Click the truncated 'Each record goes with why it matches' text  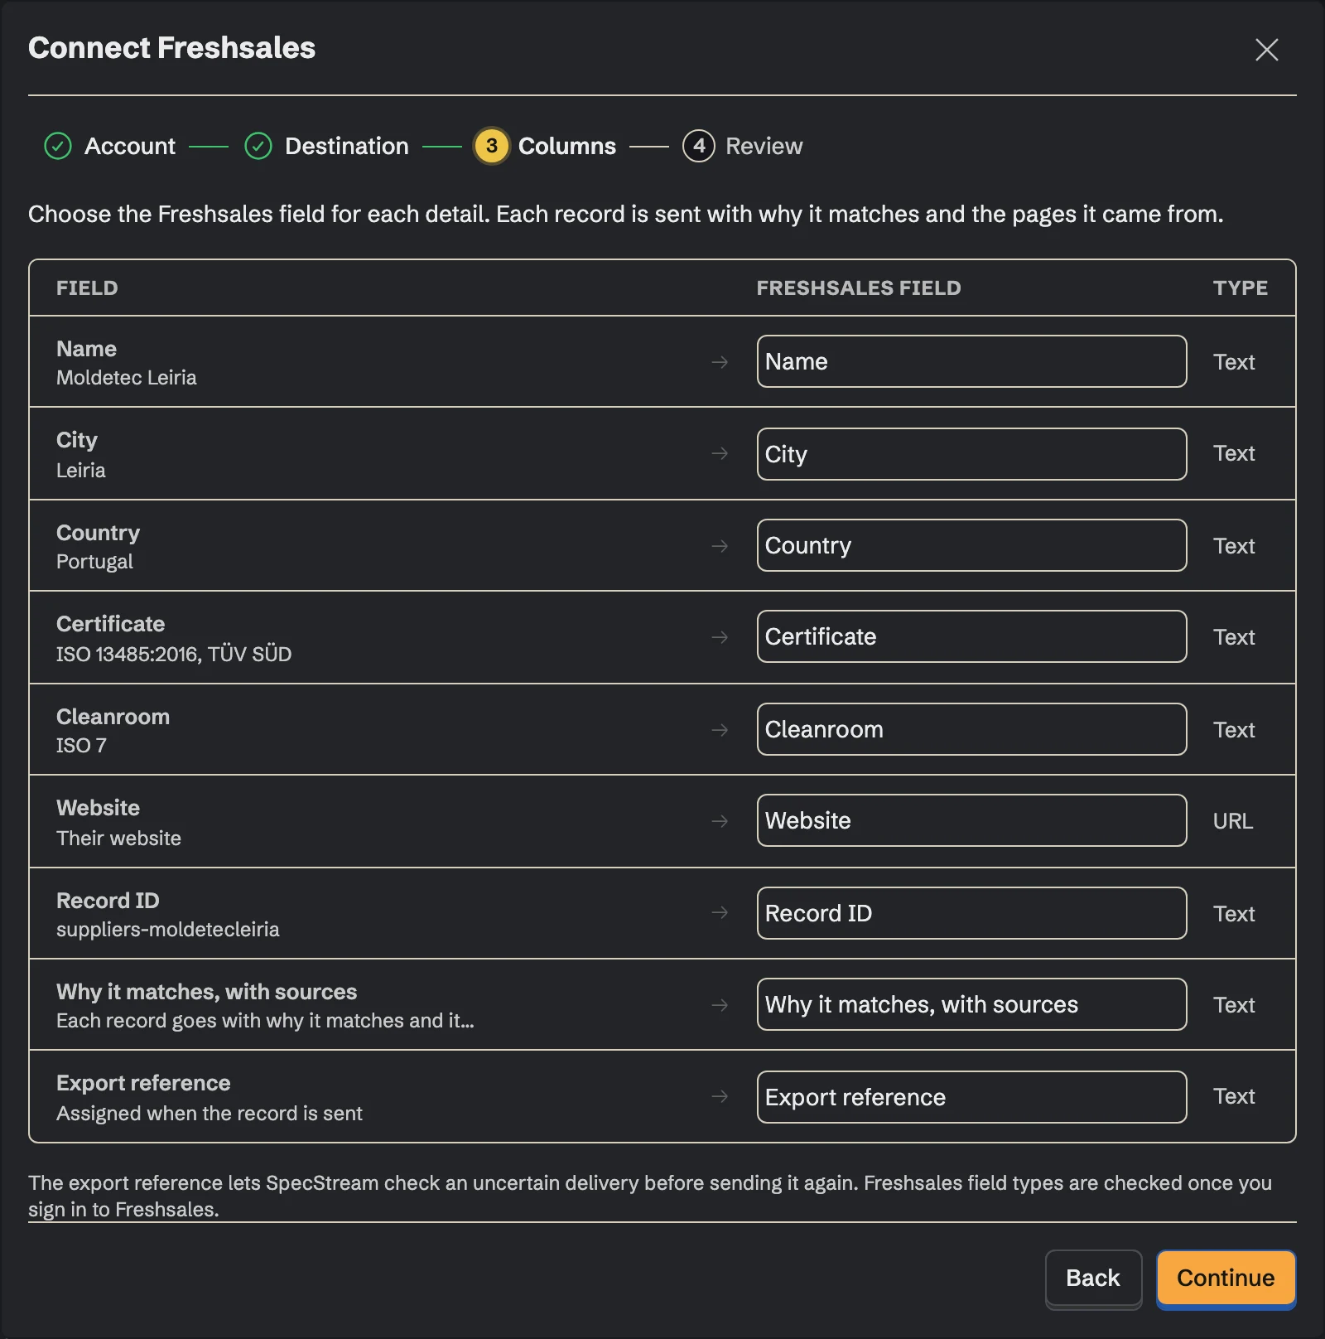click(x=265, y=1021)
